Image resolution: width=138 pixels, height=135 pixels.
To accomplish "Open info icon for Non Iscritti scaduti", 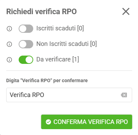I will [9, 44].
